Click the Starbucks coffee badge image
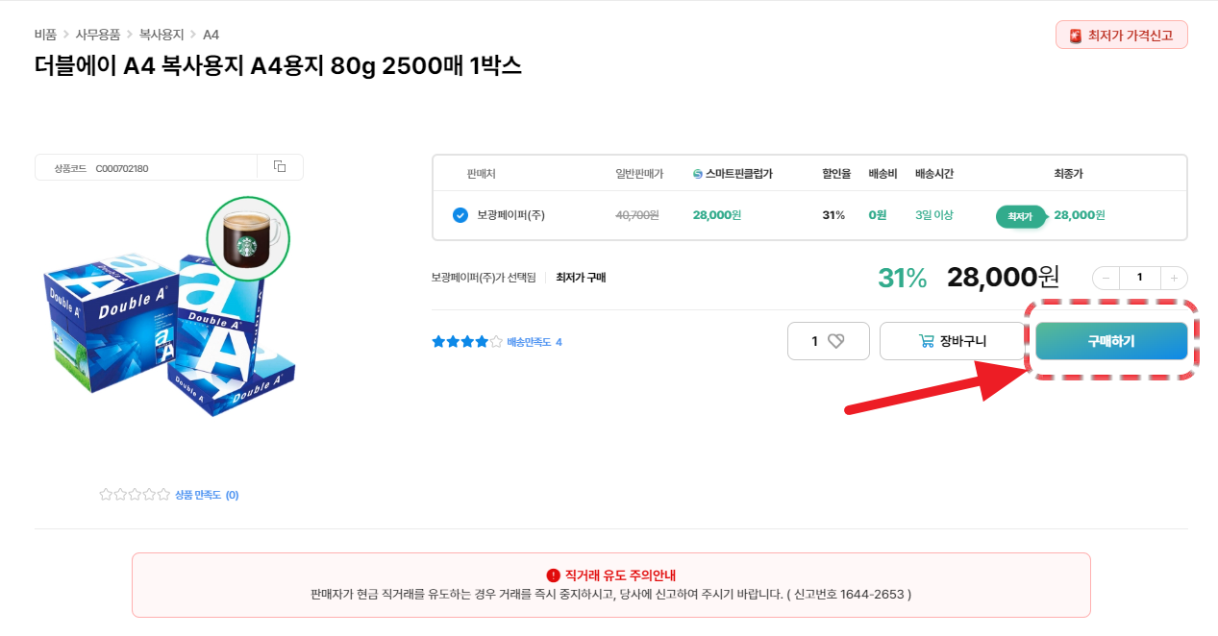The height and width of the screenshot is (636, 1218). tap(248, 239)
